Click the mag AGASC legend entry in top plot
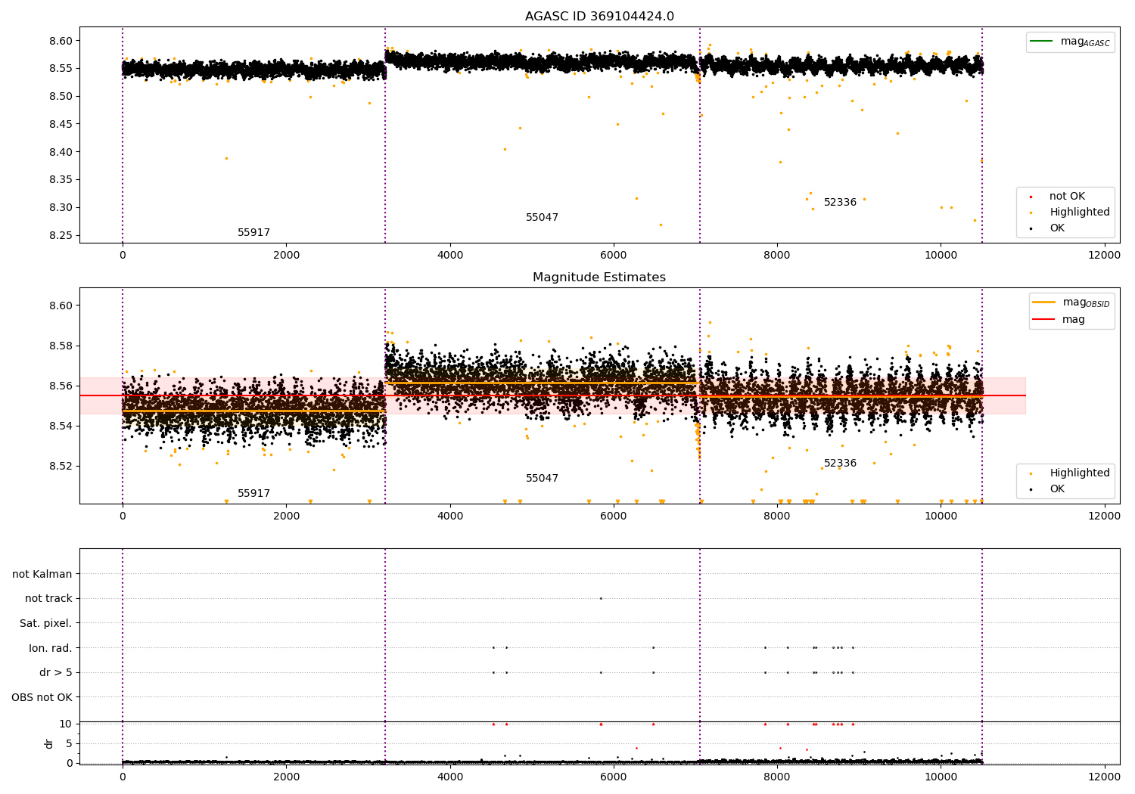The image size is (1135, 794). pyautogui.click(x=1070, y=42)
